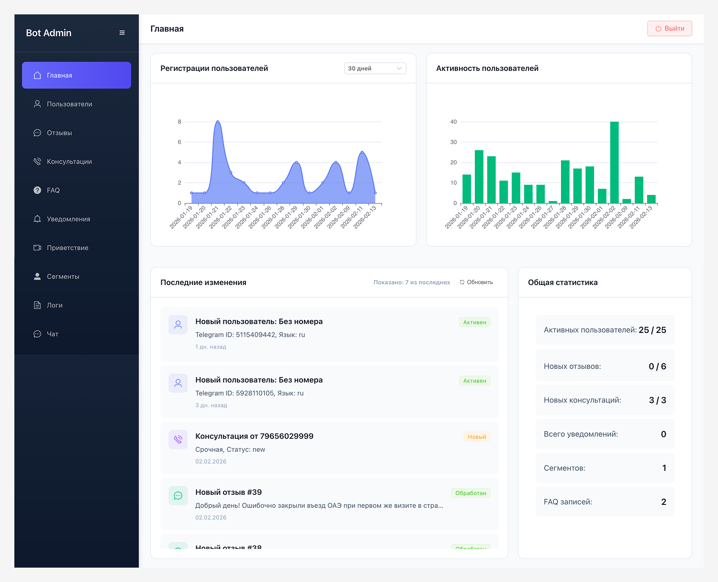Click the Logs document icon
Viewport: 718px width, 582px height.
click(37, 305)
